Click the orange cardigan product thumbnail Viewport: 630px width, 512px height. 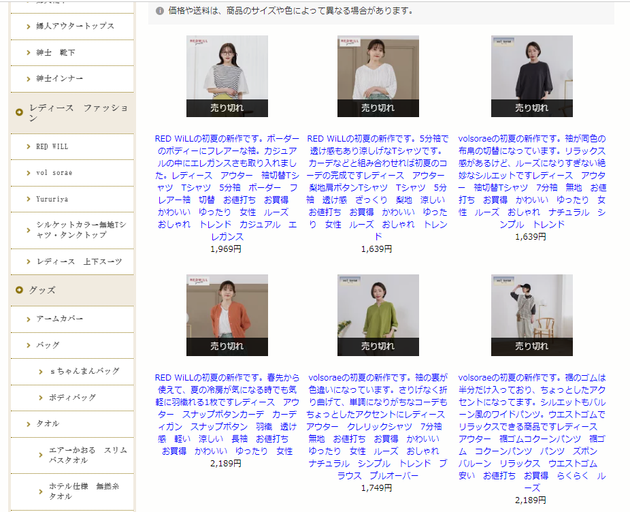click(x=227, y=315)
